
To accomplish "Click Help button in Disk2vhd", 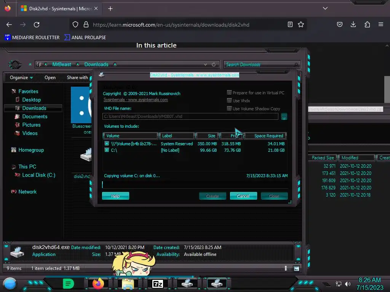I will 115,196.
